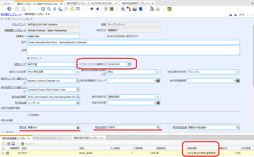254x157 pixels.
Task: Open the Attachment paperclip icon
Action: (55, 9)
